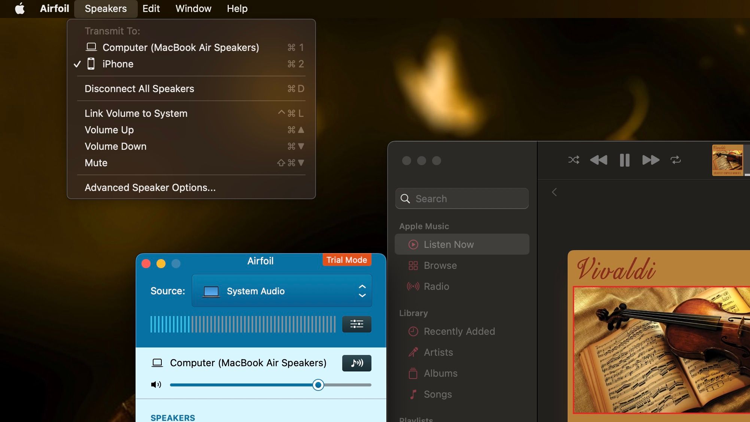750x422 pixels.
Task: Mute the MacBook Air speaker output
Action: click(156, 385)
